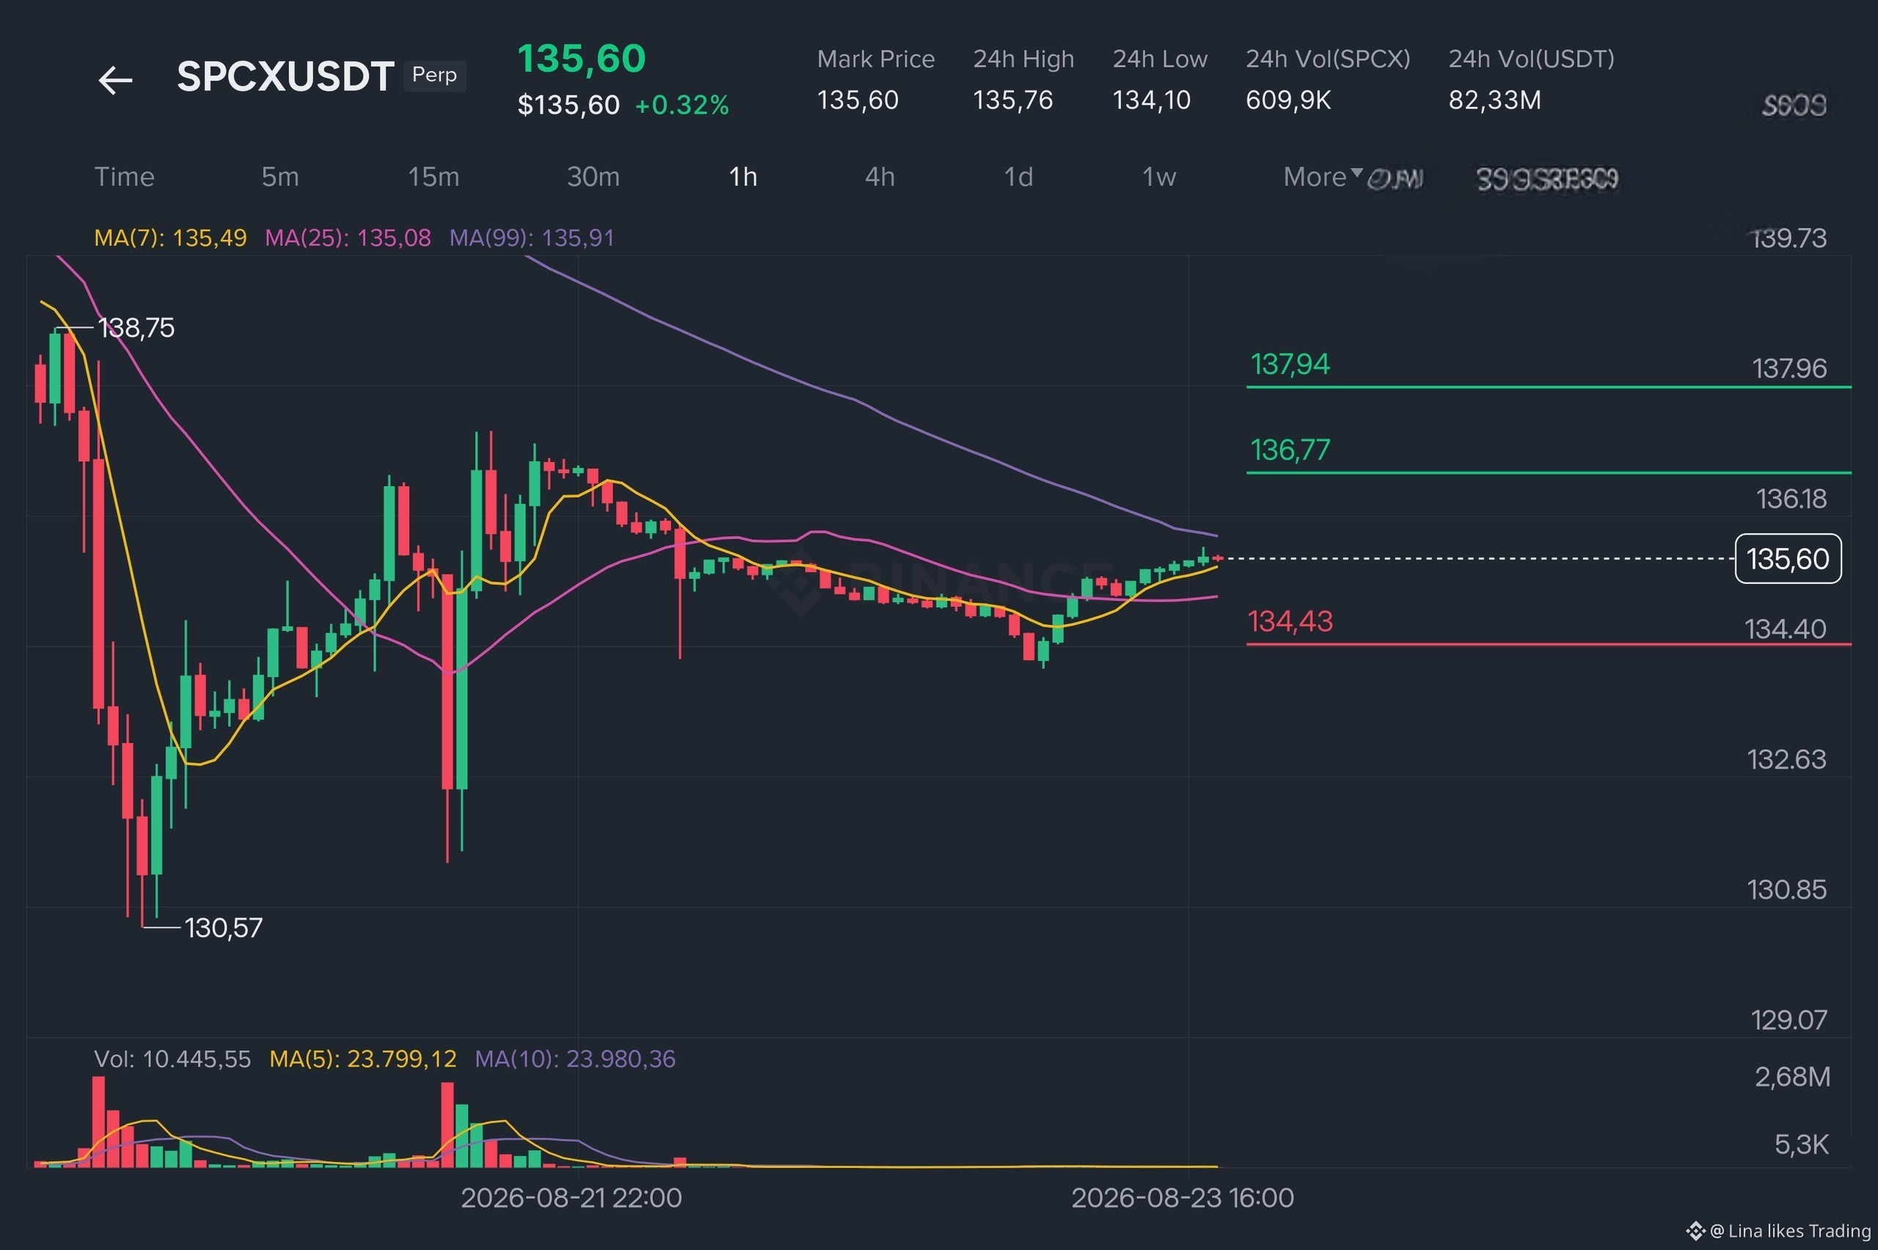Click the 138,75 high price marker
The image size is (1878, 1250).
point(136,328)
